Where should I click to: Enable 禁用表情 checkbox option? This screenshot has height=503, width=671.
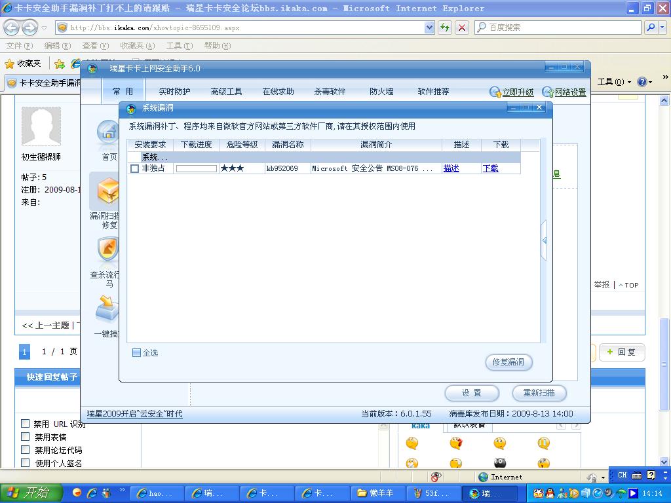tap(26, 437)
